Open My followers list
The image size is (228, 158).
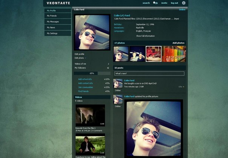click(80, 68)
